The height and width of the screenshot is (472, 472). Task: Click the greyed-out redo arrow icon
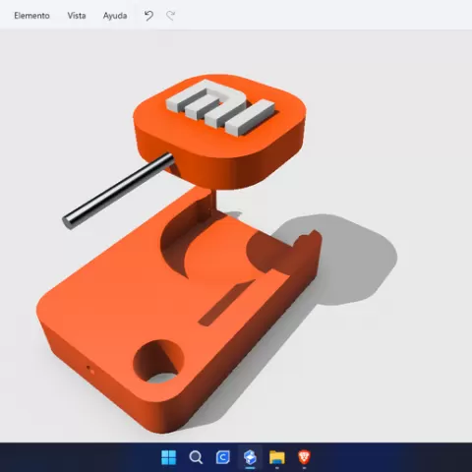[171, 16]
